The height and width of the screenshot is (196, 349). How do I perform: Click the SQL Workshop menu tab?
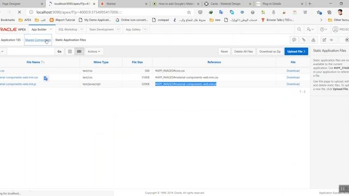pyautogui.click(x=68, y=29)
